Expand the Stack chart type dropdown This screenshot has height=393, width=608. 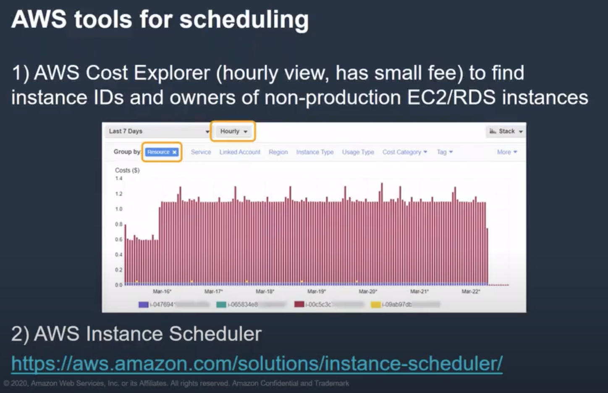[521, 131]
